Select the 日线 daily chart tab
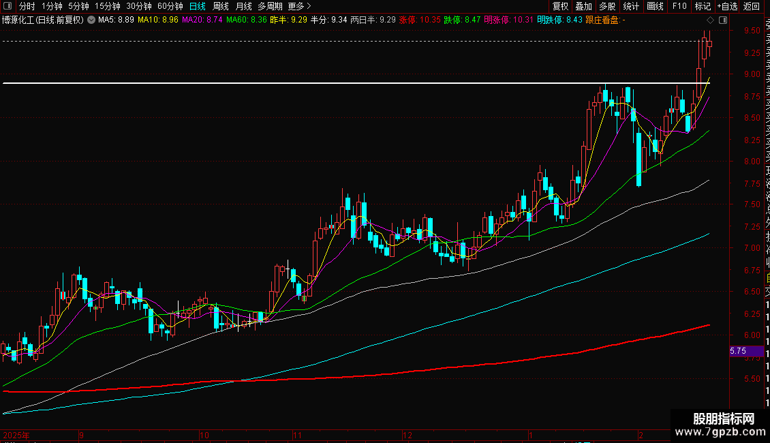Viewport: 770px width, 443px height. click(x=198, y=6)
